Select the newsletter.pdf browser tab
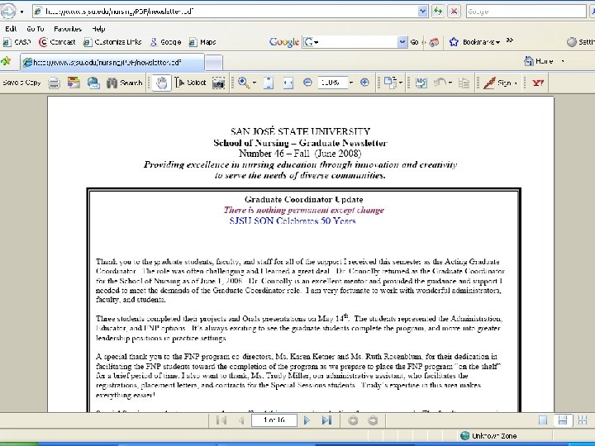 [x=112, y=63]
